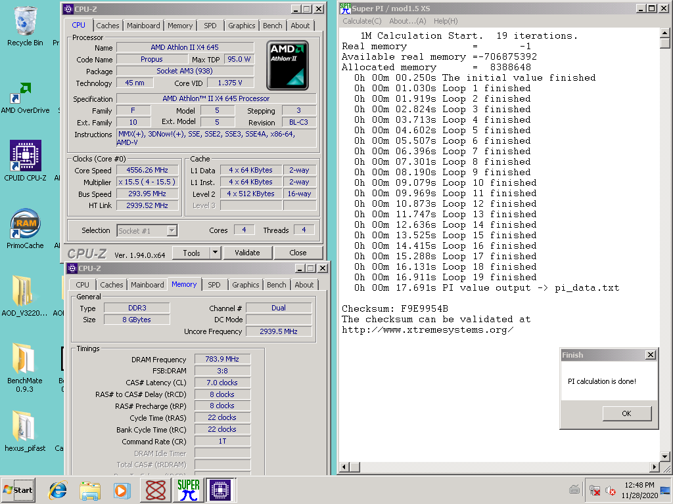This screenshot has height=504, width=673.
Task: Select the red atom-like taskbar icon
Action: [155, 490]
